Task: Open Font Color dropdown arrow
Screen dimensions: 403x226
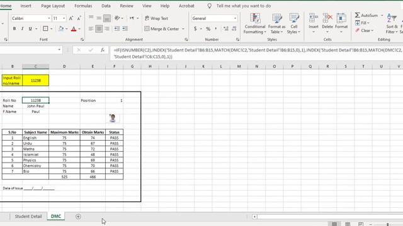Action: pos(79,29)
